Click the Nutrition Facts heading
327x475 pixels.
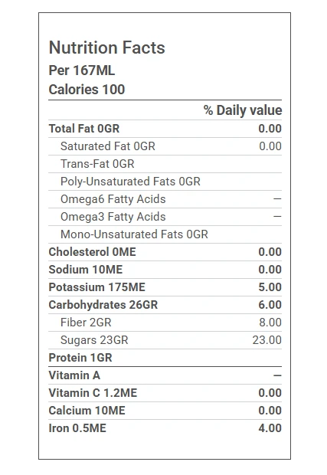pos(107,47)
